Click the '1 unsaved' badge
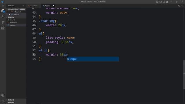 [x=22, y=9]
